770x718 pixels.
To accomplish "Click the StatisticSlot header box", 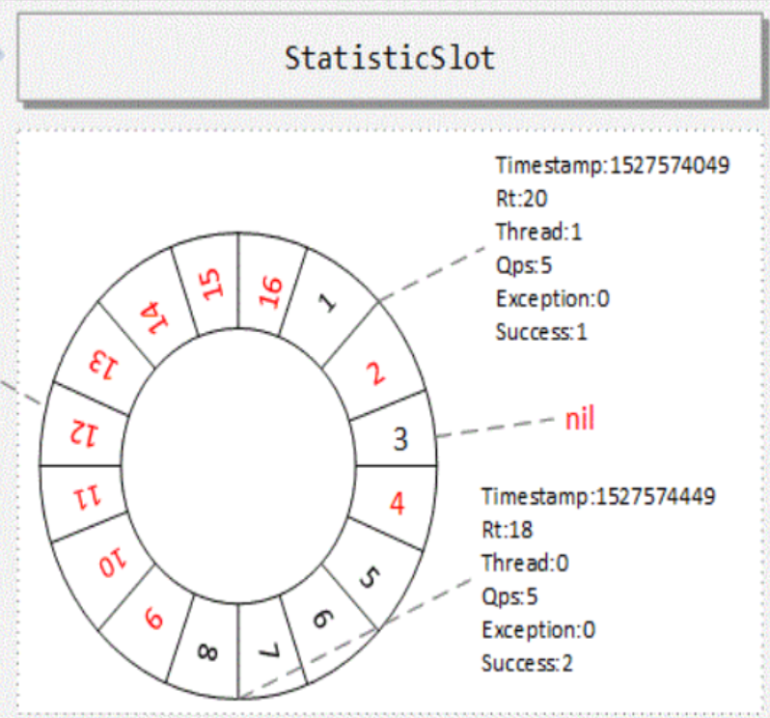I will 390,57.
